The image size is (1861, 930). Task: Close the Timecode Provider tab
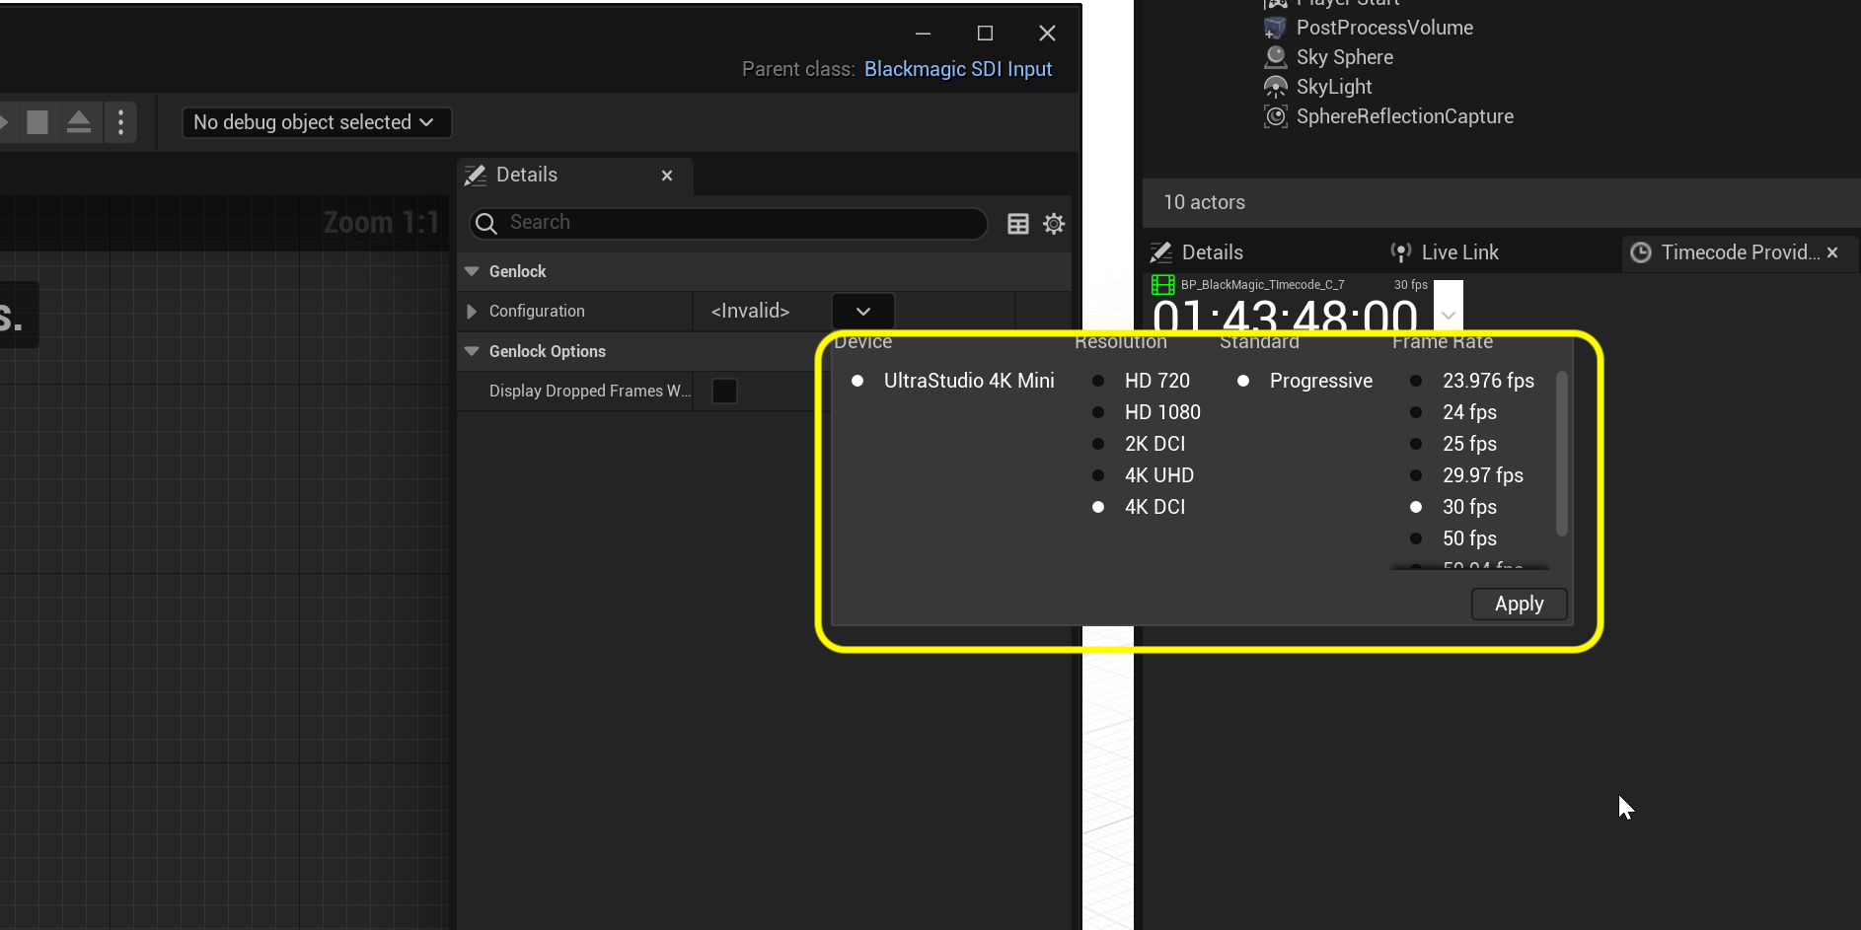[x=1832, y=252]
